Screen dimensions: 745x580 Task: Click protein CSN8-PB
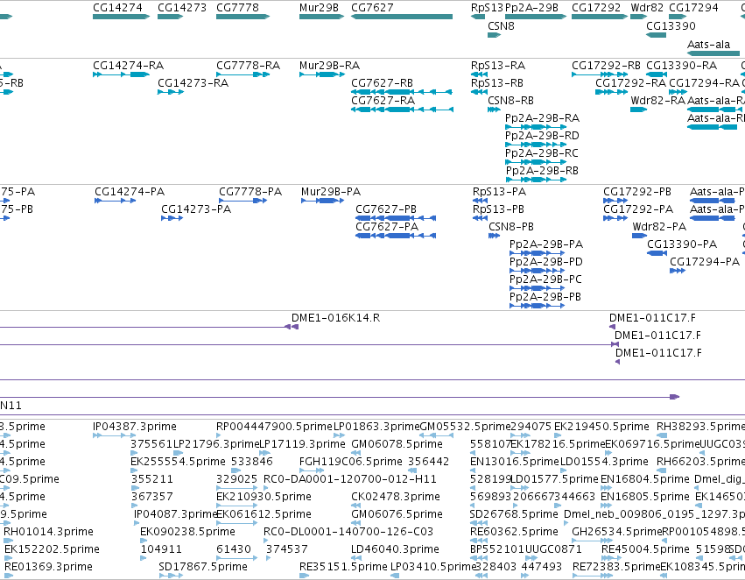(511, 227)
